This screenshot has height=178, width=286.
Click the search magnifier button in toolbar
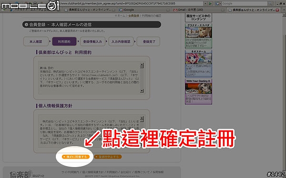click(270, 3)
